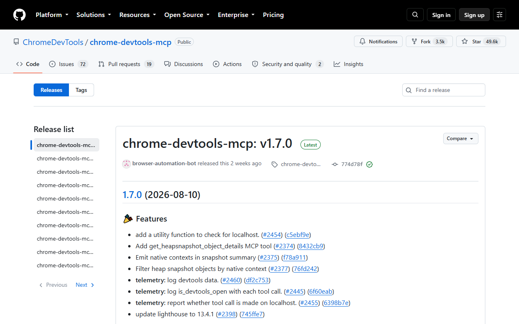The height and width of the screenshot is (324, 519).
Task: Open pull request #2454
Action: (272, 234)
